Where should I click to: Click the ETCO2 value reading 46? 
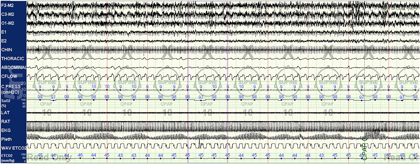80,155
